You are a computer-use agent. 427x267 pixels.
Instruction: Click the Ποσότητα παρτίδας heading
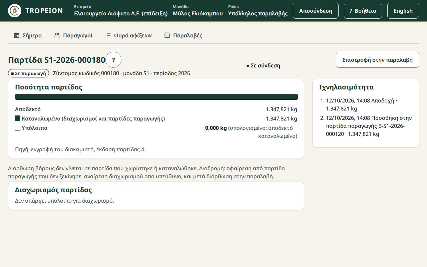(x=49, y=87)
